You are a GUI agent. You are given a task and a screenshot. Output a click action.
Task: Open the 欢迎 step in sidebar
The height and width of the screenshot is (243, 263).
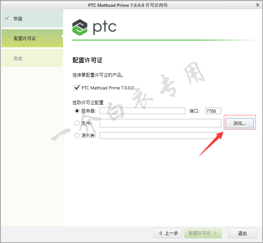click(x=32, y=18)
